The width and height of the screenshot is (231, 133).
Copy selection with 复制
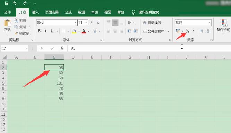coord(20,27)
